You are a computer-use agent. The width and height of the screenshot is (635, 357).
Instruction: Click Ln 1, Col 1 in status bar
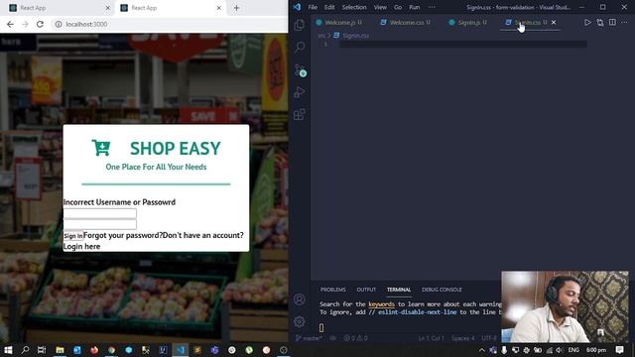click(431, 338)
